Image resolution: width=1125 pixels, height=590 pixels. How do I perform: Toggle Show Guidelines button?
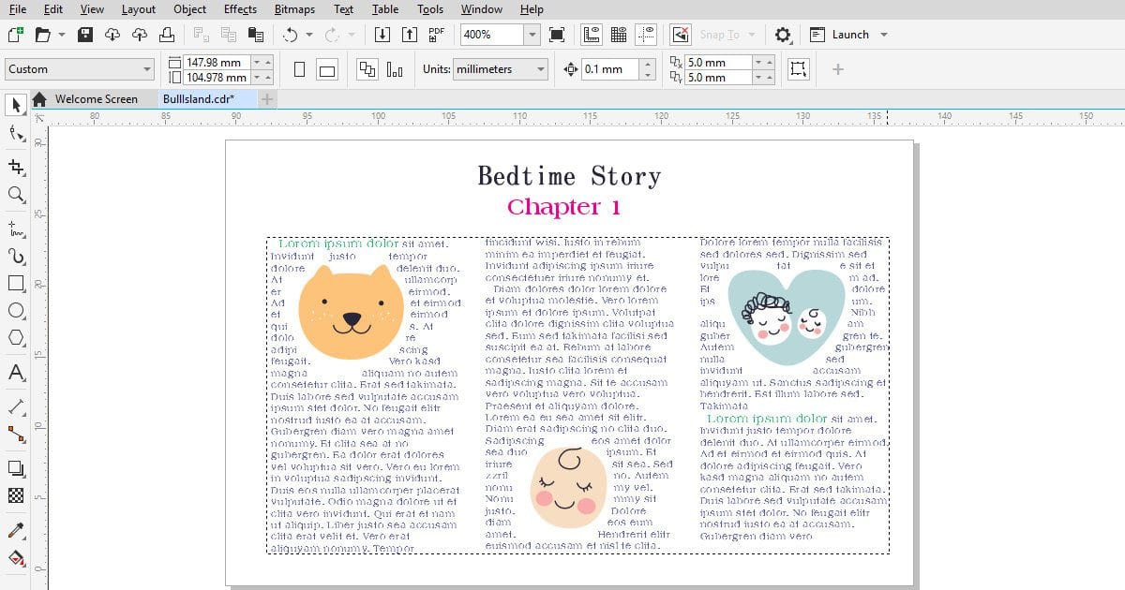tap(646, 35)
